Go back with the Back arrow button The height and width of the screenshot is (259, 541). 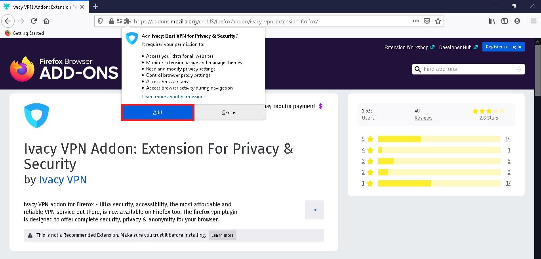click(8, 21)
